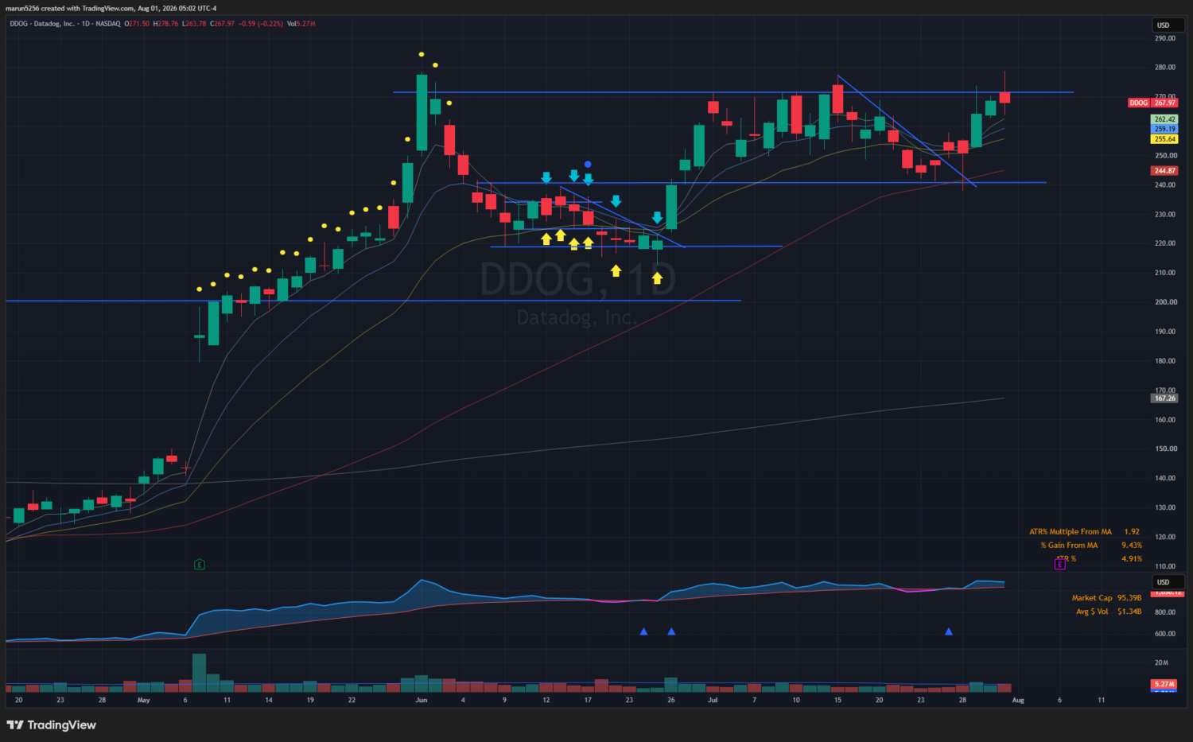
Task: Click the dark red 244.87 price label
Action: click(1164, 171)
